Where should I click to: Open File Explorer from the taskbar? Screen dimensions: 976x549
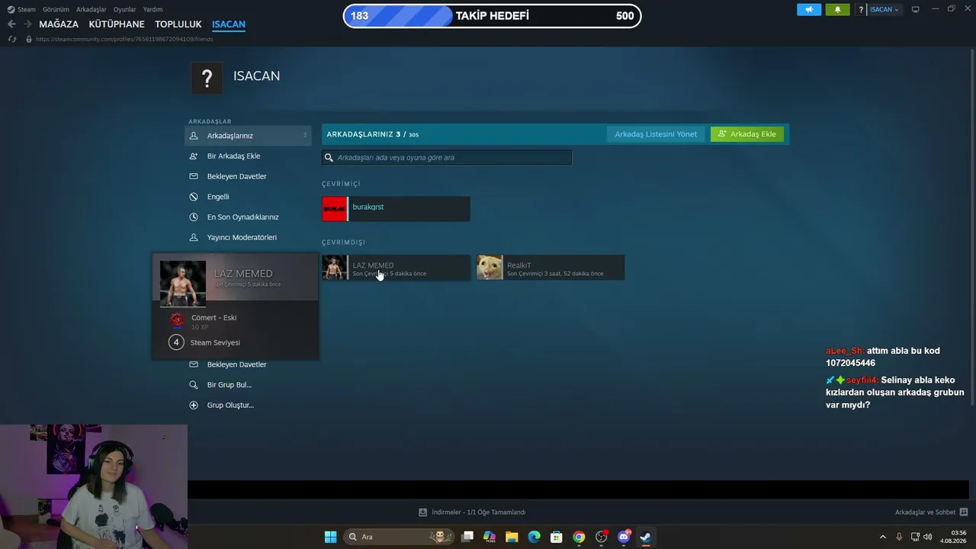(x=512, y=537)
